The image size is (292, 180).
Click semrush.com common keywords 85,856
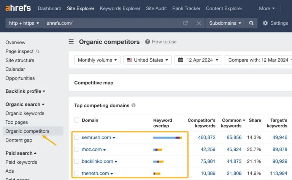234,137
